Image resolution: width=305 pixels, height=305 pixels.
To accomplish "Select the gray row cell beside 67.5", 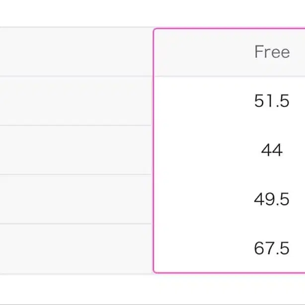I will [76, 248].
